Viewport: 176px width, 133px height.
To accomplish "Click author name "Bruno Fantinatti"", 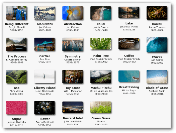I will [x=45, y=122].
